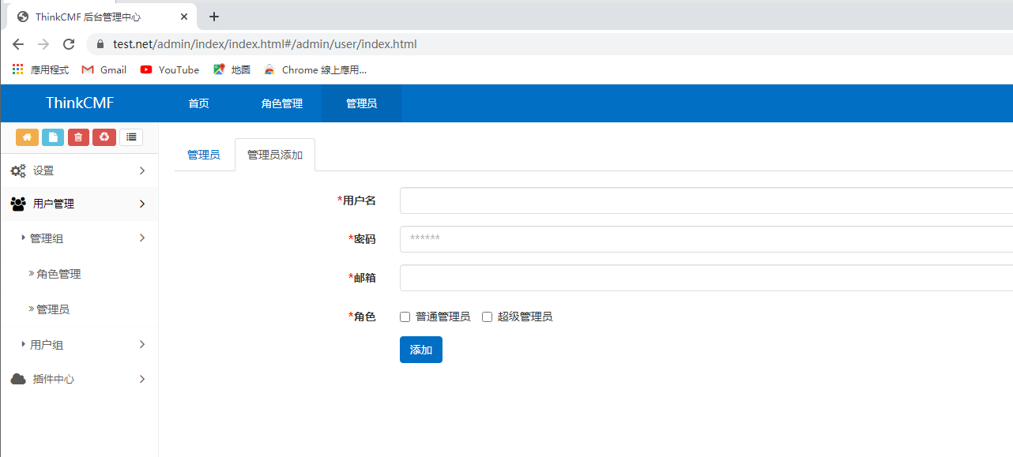Click the red recycle/clear cache icon
Image resolution: width=1013 pixels, height=457 pixels.
click(x=104, y=137)
